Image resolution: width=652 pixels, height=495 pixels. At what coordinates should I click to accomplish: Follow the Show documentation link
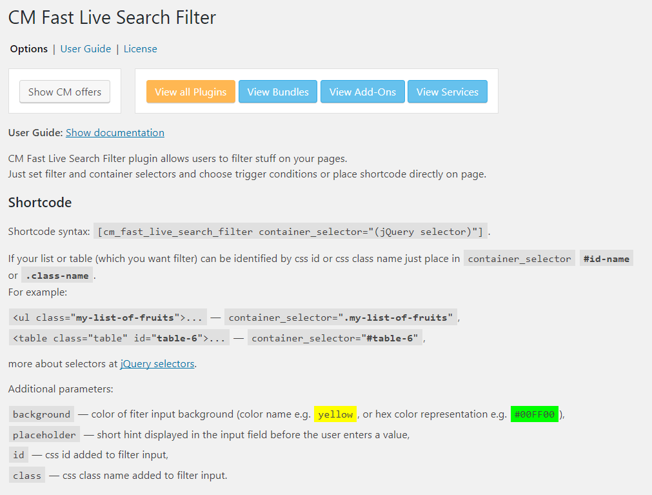click(115, 132)
